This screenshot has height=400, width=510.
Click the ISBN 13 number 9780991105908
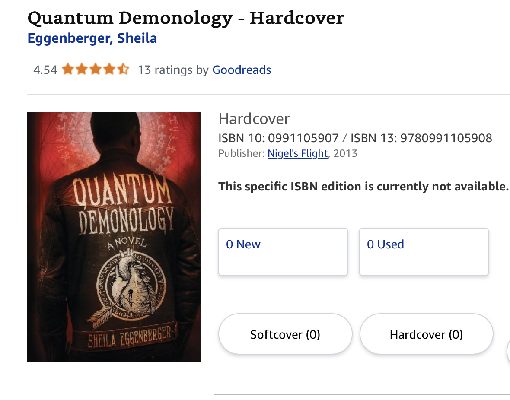click(446, 138)
